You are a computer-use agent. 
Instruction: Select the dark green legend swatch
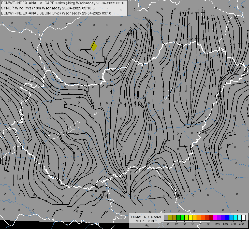click(179, 218)
